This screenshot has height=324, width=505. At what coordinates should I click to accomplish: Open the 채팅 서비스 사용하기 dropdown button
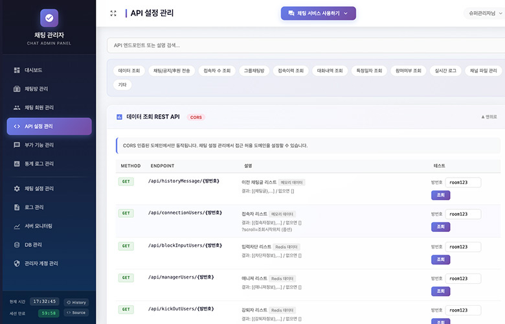pos(318,13)
